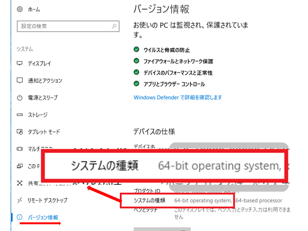Click the shared experiences icon in the sidebar

click(x=20, y=183)
